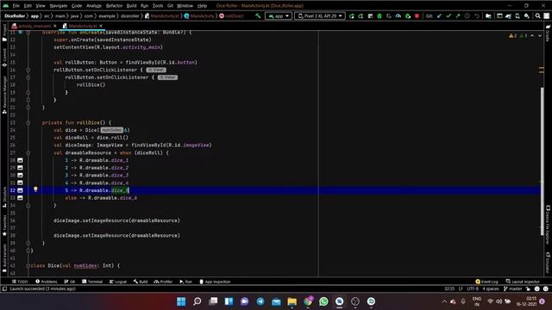Collapse the setOnClickListener fold on line 16
Screen dimensions: 552x310
coord(28,70)
